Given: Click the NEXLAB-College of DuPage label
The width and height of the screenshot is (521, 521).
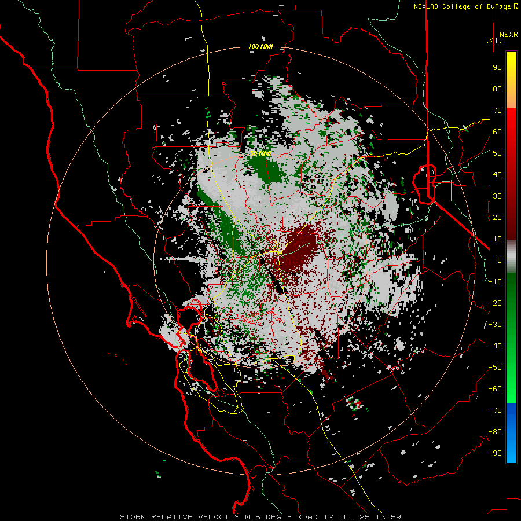Looking at the screenshot, I should click(466, 6).
